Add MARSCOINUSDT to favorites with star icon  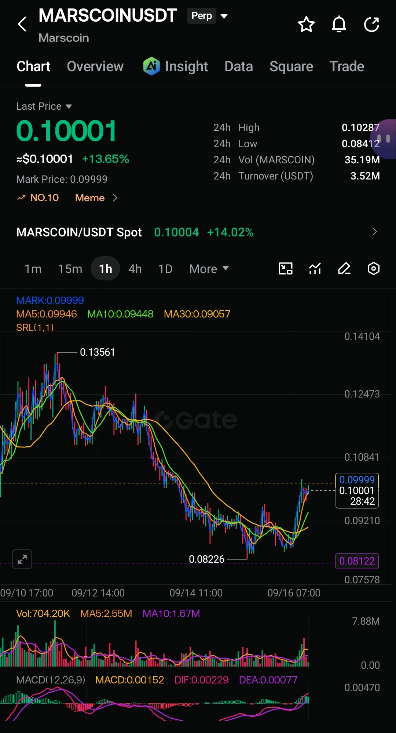(x=306, y=25)
